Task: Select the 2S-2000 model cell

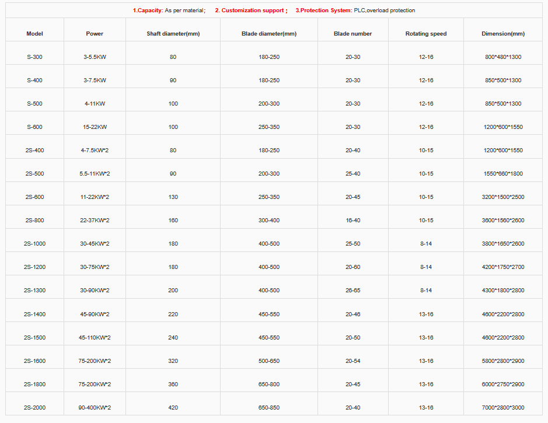Action: [x=34, y=407]
